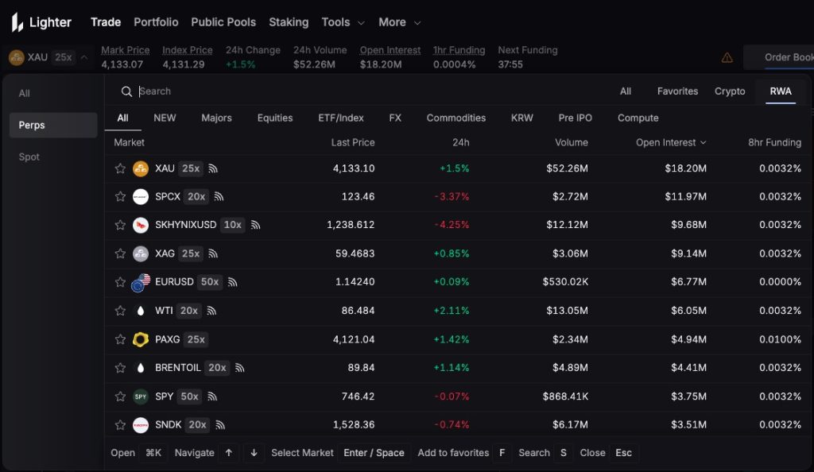The width and height of the screenshot is (814, 472).
Task: Open the More dropdown menu
Action: pyautogui.click(x=399, y=22)
